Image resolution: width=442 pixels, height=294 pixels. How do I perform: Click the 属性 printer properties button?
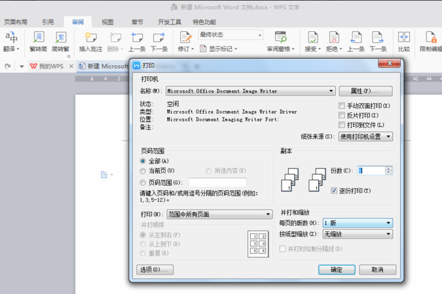[365, 91]
